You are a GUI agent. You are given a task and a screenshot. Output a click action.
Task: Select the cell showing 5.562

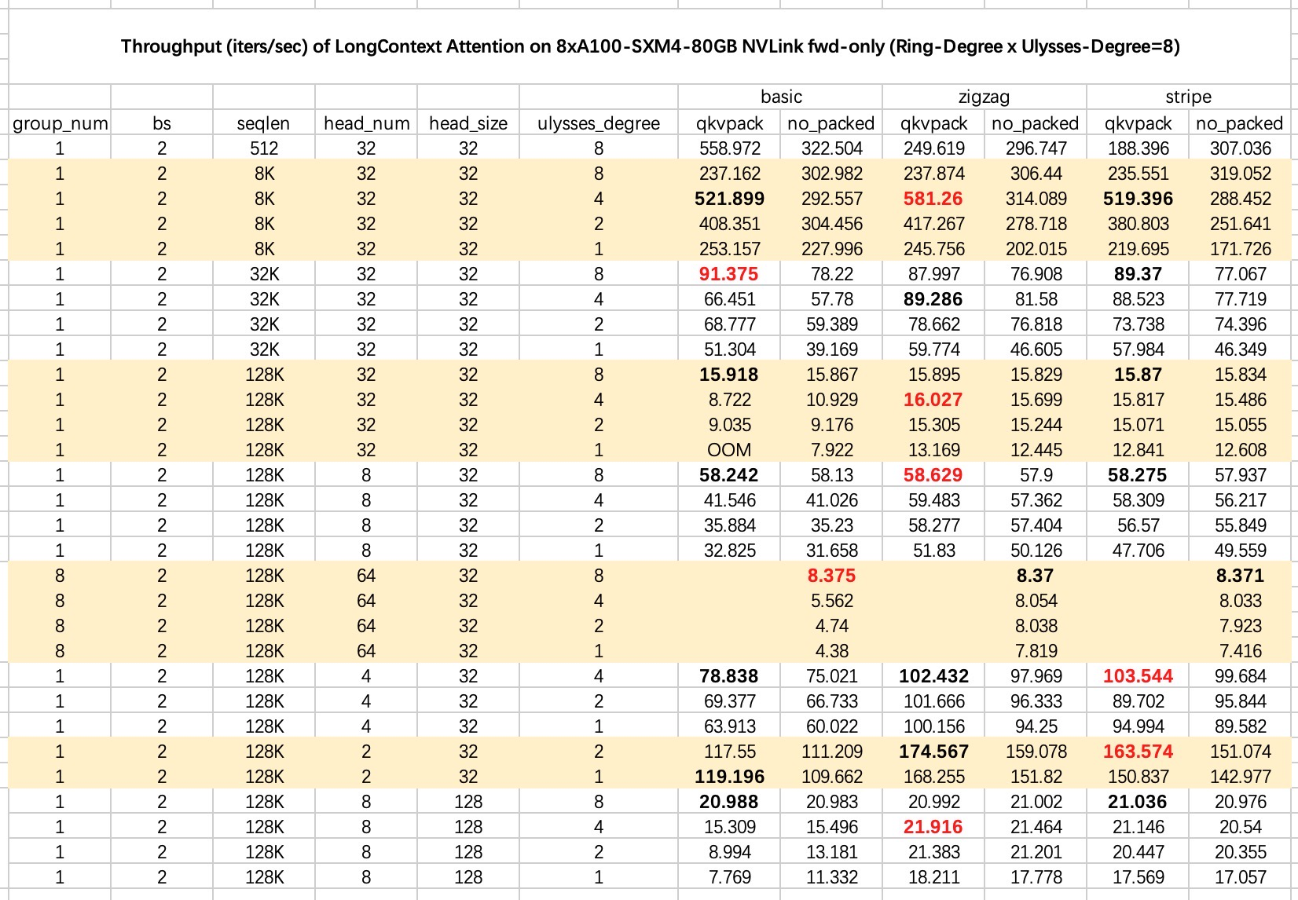831,601
